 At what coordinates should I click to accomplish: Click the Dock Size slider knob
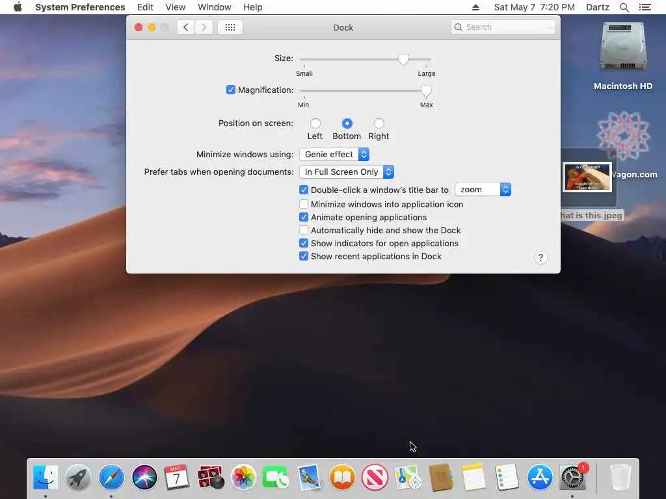click(x=403, y=60)
